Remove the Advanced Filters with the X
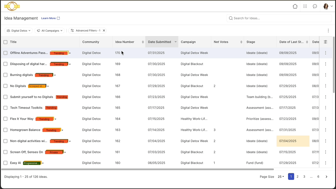This screenshot has height=189, width=336. click(x=104, y=30)
